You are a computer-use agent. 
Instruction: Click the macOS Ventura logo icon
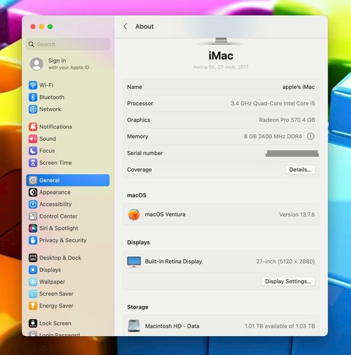pyautogui.click(x=134, y=214)
